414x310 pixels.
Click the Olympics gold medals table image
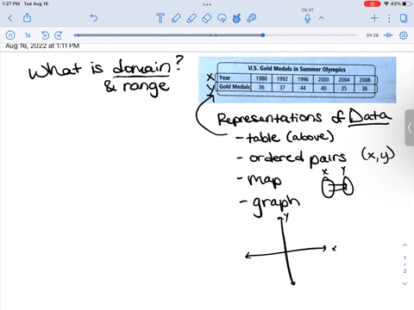click(298, 80)
